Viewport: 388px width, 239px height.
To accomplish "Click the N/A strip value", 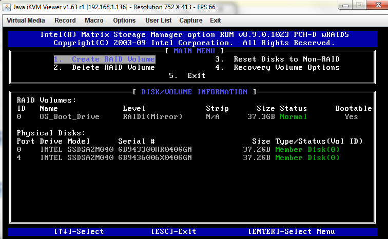I will coord(213,116).
